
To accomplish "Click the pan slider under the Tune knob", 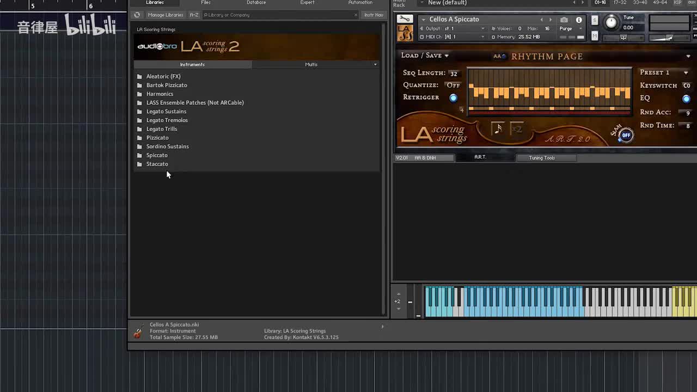I will (623, 38).
